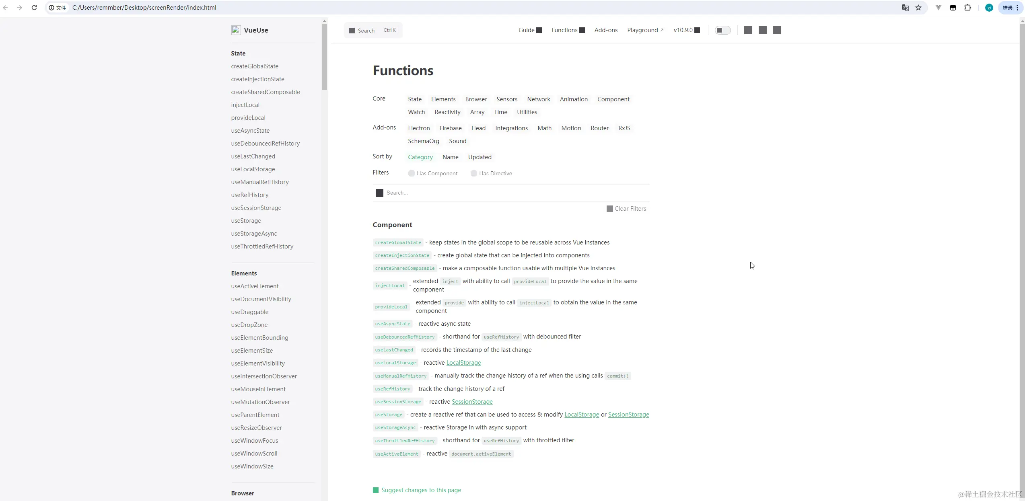The image size is (1025, 501).
Task: Expand the Functions dropdown in the nav bar
Action: tap(568, 30)
